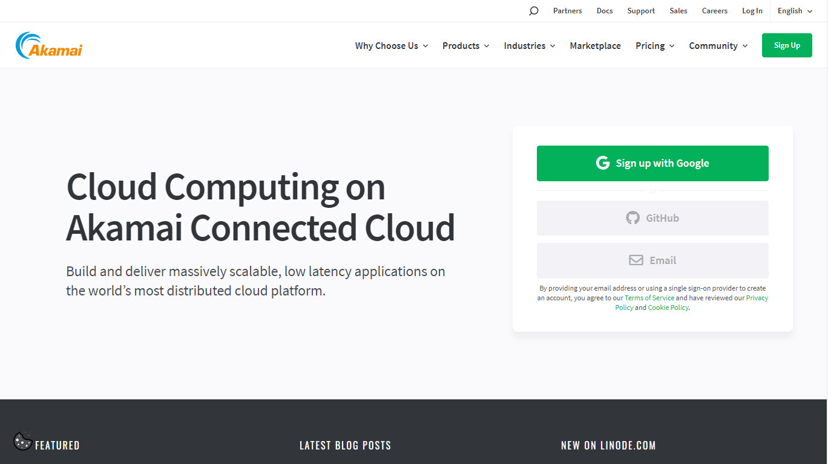Click the New on Linode.com heading
Image resolution: width=828 pixels, height=464 pixels.
click(608, 445)
